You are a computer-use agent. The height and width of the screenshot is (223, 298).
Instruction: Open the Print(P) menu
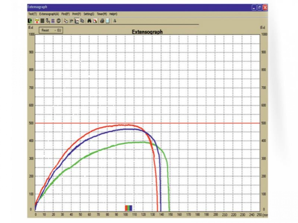[77, 14]
